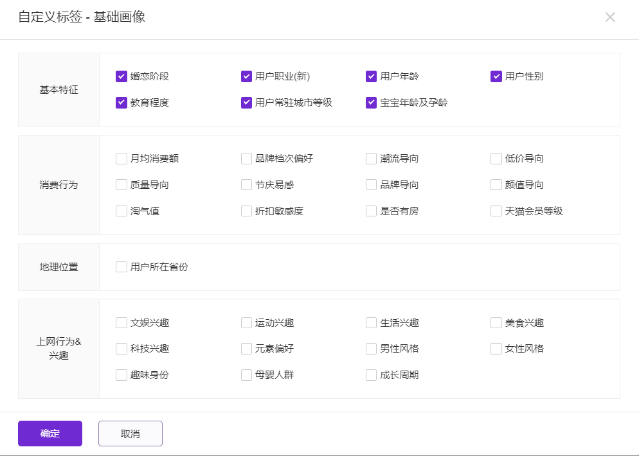Tick the 美食兴趣 checkbox
The image size is (639, 456).
tap(496, 323)
